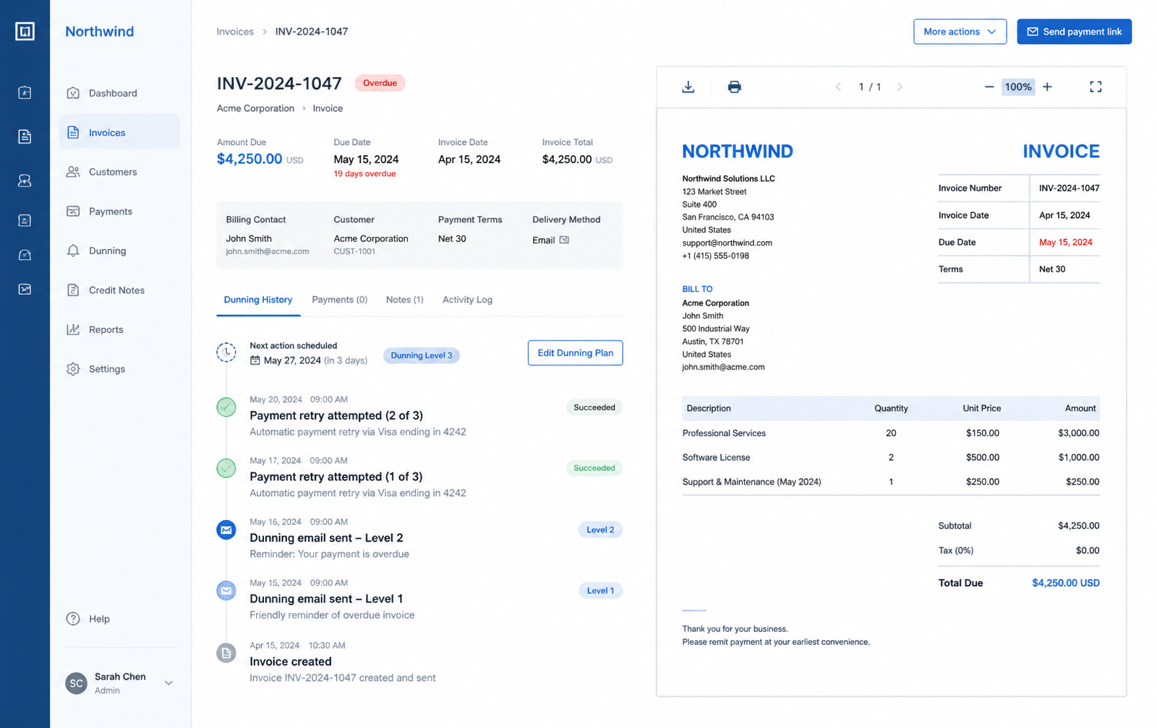This screenshot has height=728, width=1157.
Task: Expand Sarah Chen account menu chevron
Action: pos(168,683)
